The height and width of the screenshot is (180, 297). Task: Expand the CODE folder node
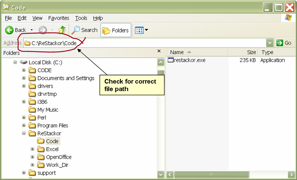[24, 70]
